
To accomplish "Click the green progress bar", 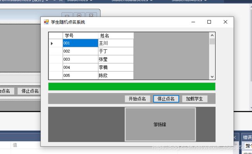I will (132, 86).
